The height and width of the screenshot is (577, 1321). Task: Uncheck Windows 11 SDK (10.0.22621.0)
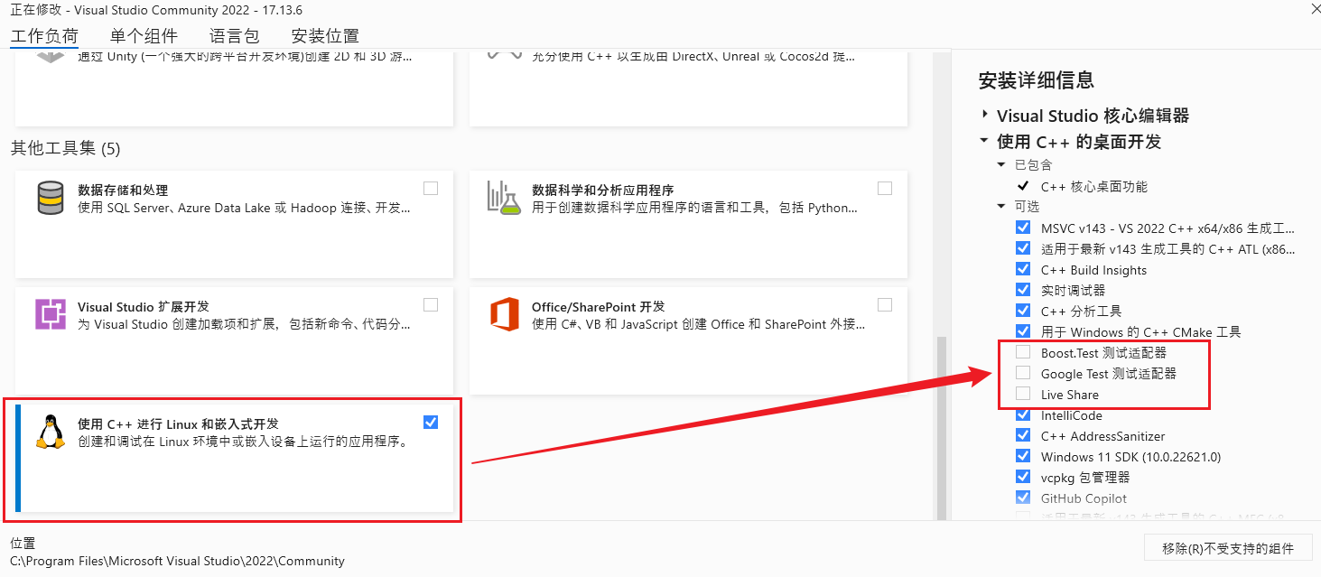[1023, 457]
